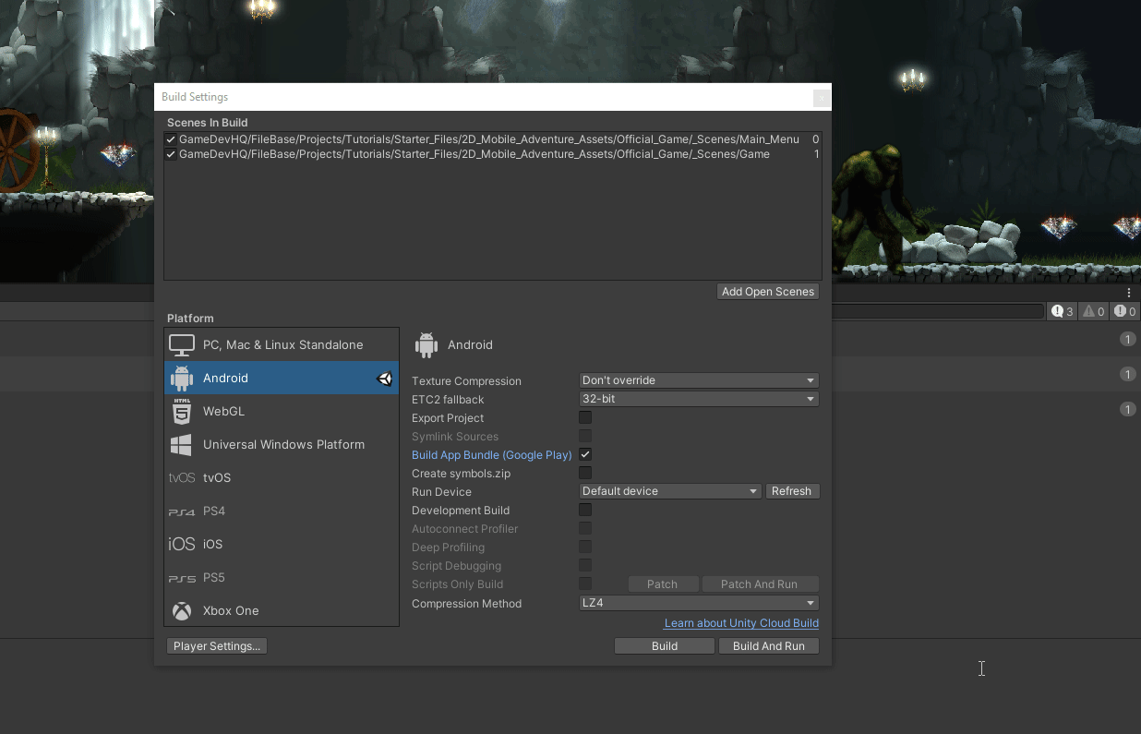This screenshot has height=734, width=1141.
Task: Open the console panel three-dot menu
Action: [1128, 293]
